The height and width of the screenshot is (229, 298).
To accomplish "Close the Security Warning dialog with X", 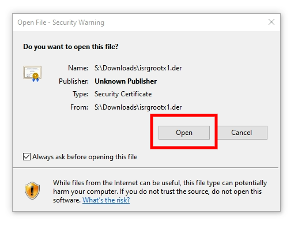I will (271, 22).
